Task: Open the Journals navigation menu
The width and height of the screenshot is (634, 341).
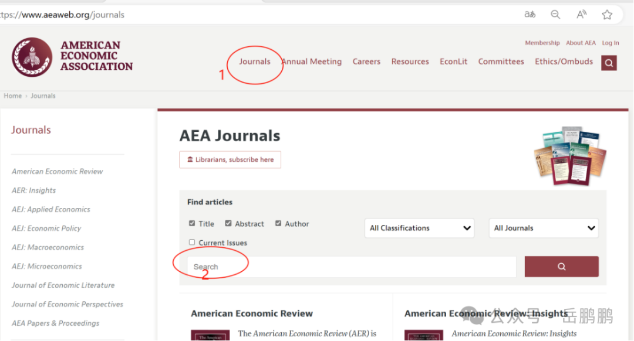Action: pyautogui.click(x=254, y=62)
